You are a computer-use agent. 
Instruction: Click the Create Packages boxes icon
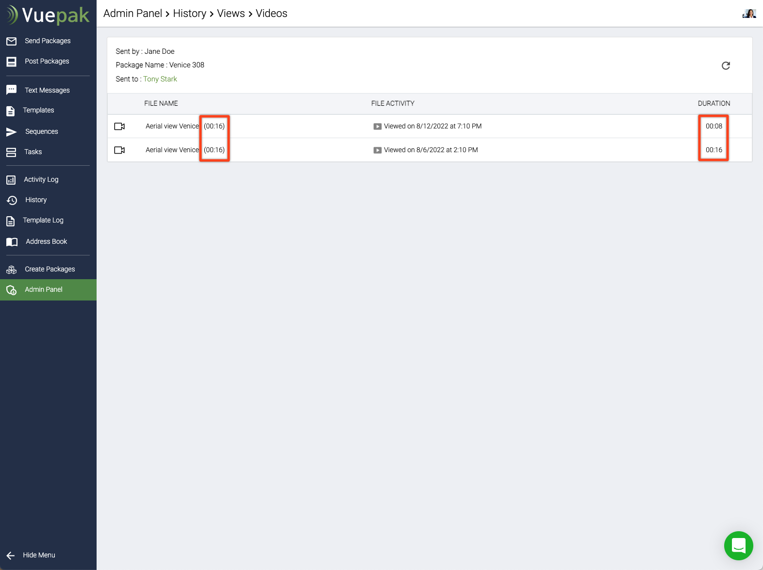(12, 269)
